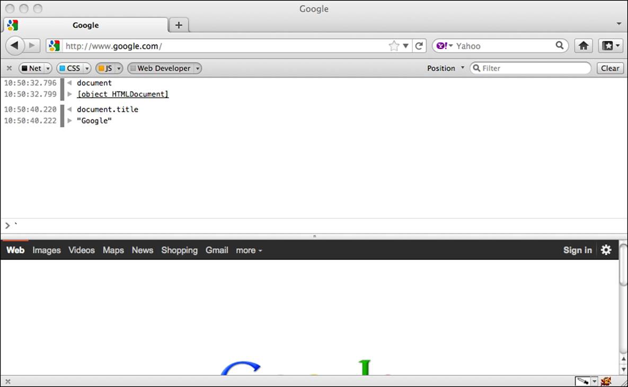Toggle the Net log filter button
The image size is (628, 387).
click(x=31, y=68)
